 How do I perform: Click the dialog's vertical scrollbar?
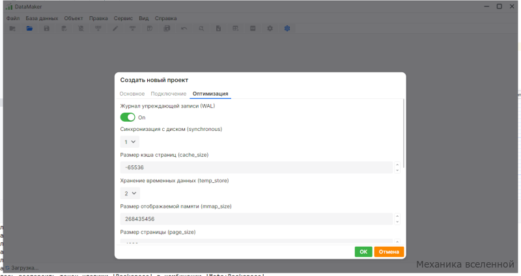404,133
